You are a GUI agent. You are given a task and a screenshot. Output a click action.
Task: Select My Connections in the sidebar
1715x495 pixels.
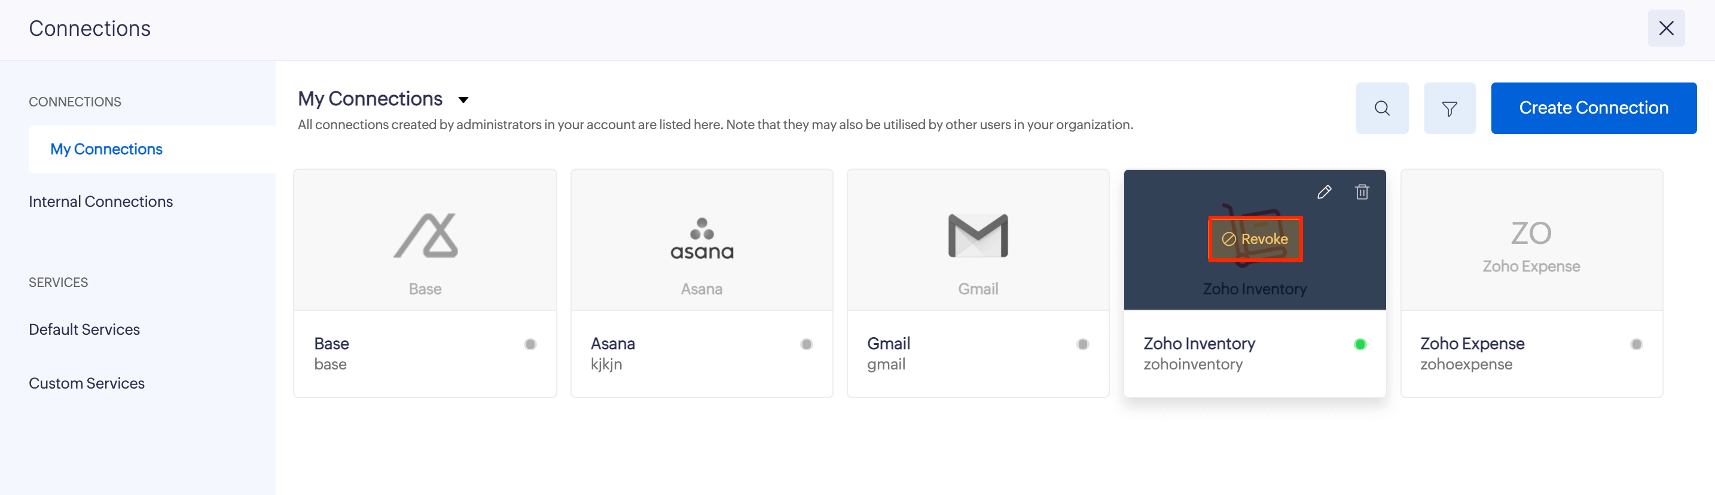point(106,149)
